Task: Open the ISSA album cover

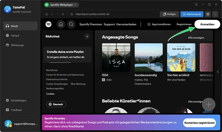Action: [116, 57]
